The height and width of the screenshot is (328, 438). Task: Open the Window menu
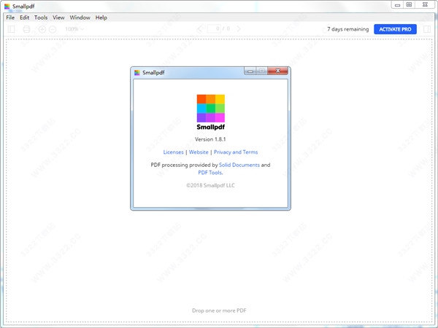coord(80,17)
